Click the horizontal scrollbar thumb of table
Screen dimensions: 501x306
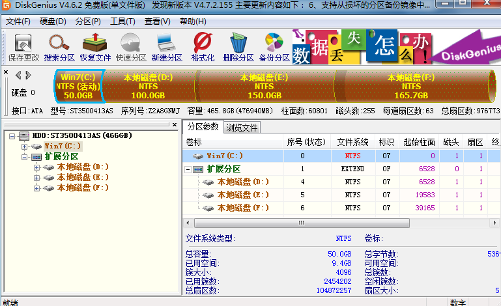(x=302, y=223)
